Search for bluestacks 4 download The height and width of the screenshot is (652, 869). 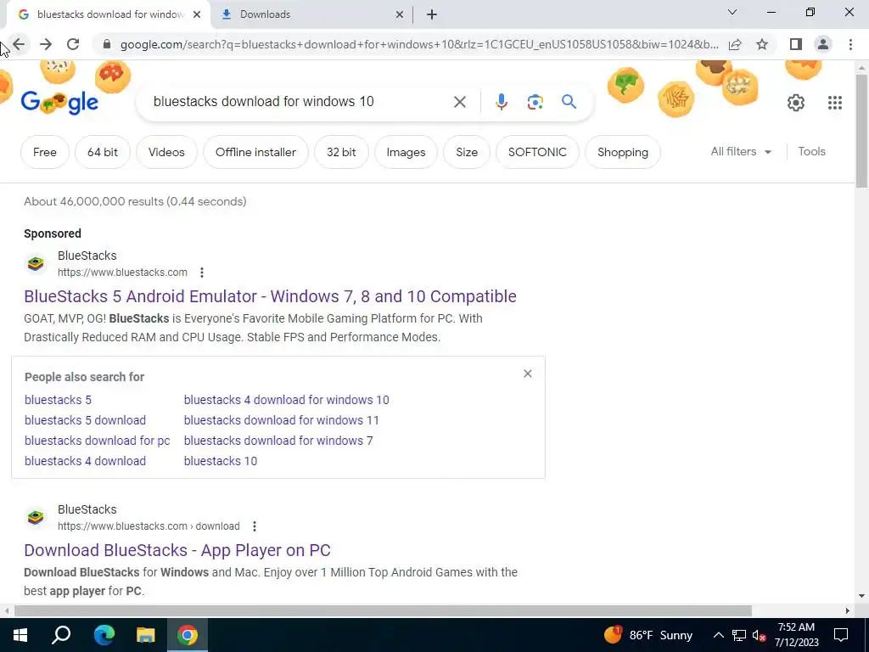coord(85,461)
